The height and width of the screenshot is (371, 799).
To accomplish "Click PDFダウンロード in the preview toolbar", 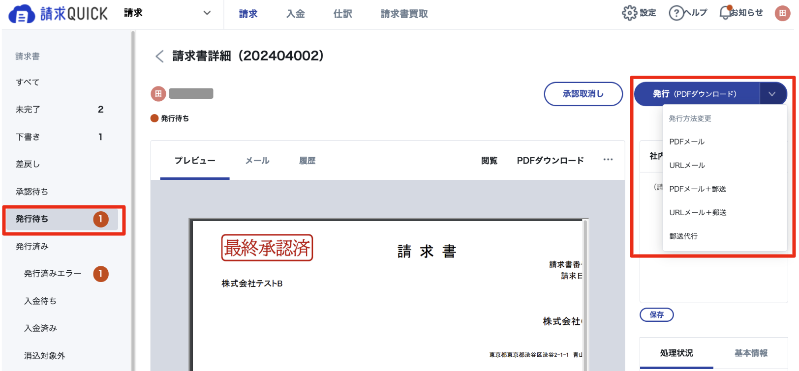I will coord(550,161).
